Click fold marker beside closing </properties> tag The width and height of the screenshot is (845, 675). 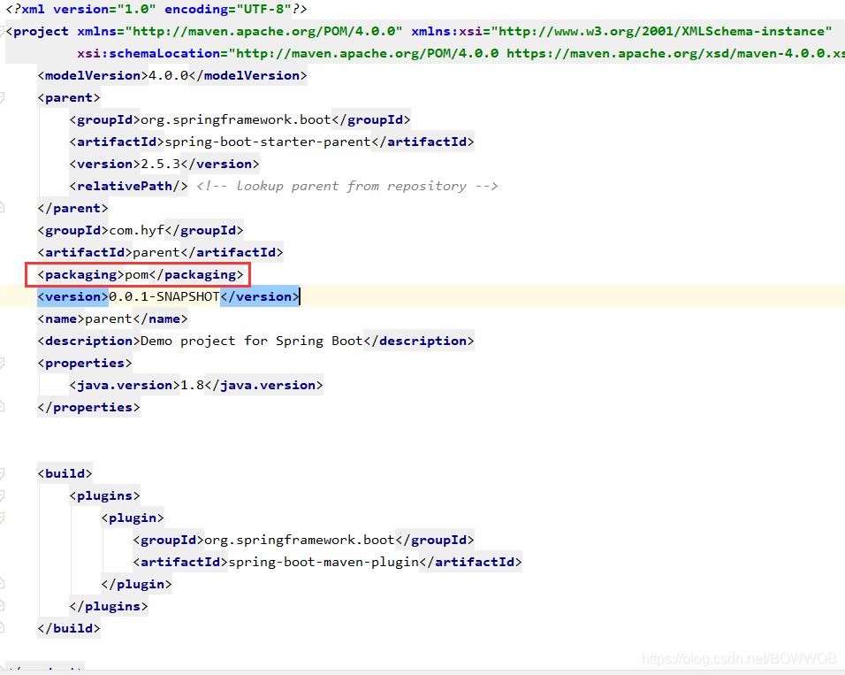(x=2, y=407)
